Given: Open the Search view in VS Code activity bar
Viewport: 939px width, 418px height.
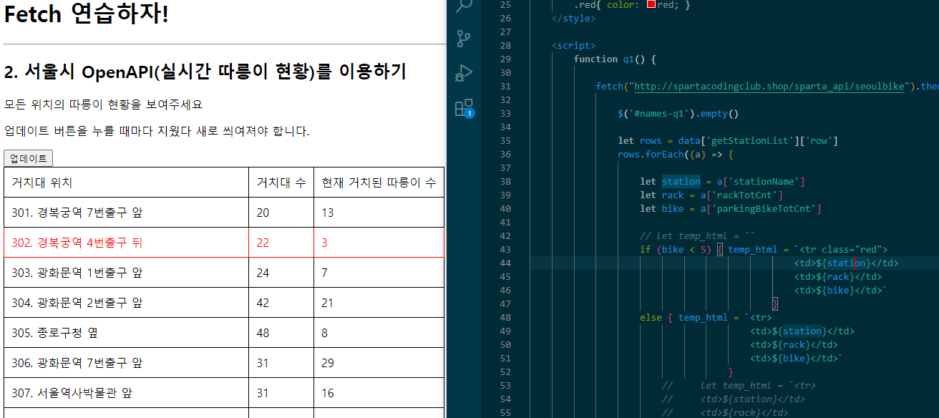Looking at the screenshot, I should click(464, 5).
